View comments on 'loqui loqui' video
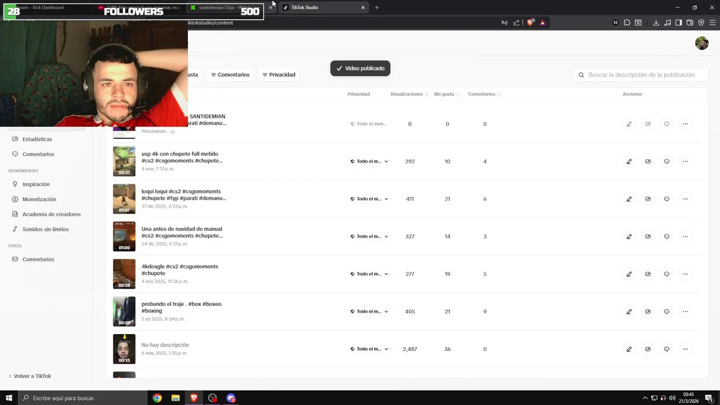The width and height of the screenshot is (720, 405). pos(667,199)
